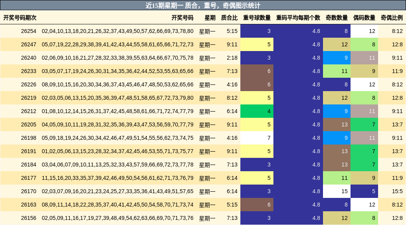Select period number 26163
This screenshot has width=406, height=225.
click(29, 205)
